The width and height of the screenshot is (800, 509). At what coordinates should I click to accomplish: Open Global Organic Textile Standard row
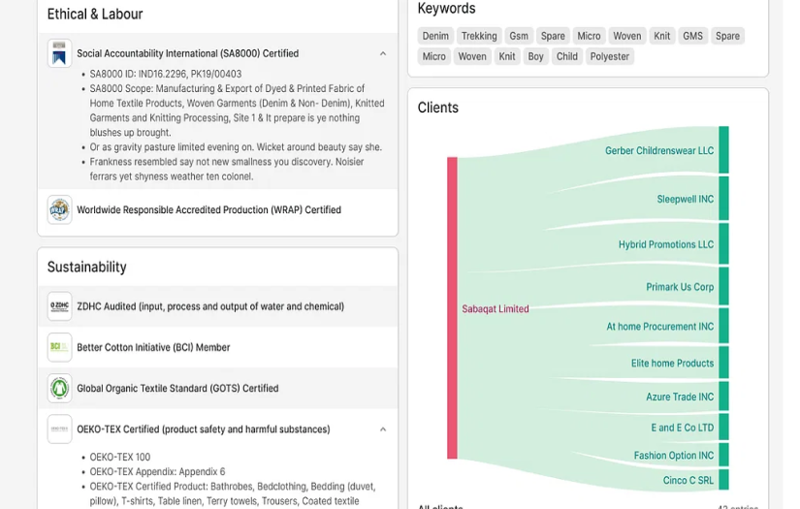[218, 388]
